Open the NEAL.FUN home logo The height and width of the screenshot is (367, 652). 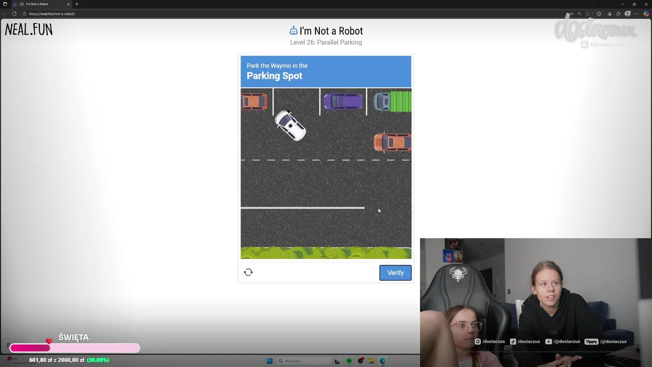click(x=29, y=30)
